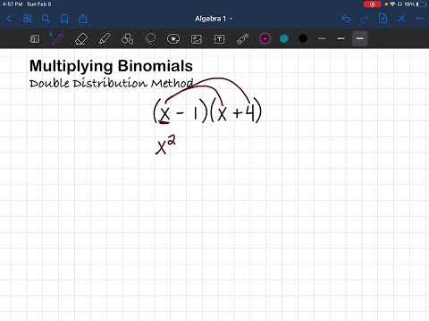Toggle the zoom window tool
Screen dimensions: 429x321
[35, 38]
